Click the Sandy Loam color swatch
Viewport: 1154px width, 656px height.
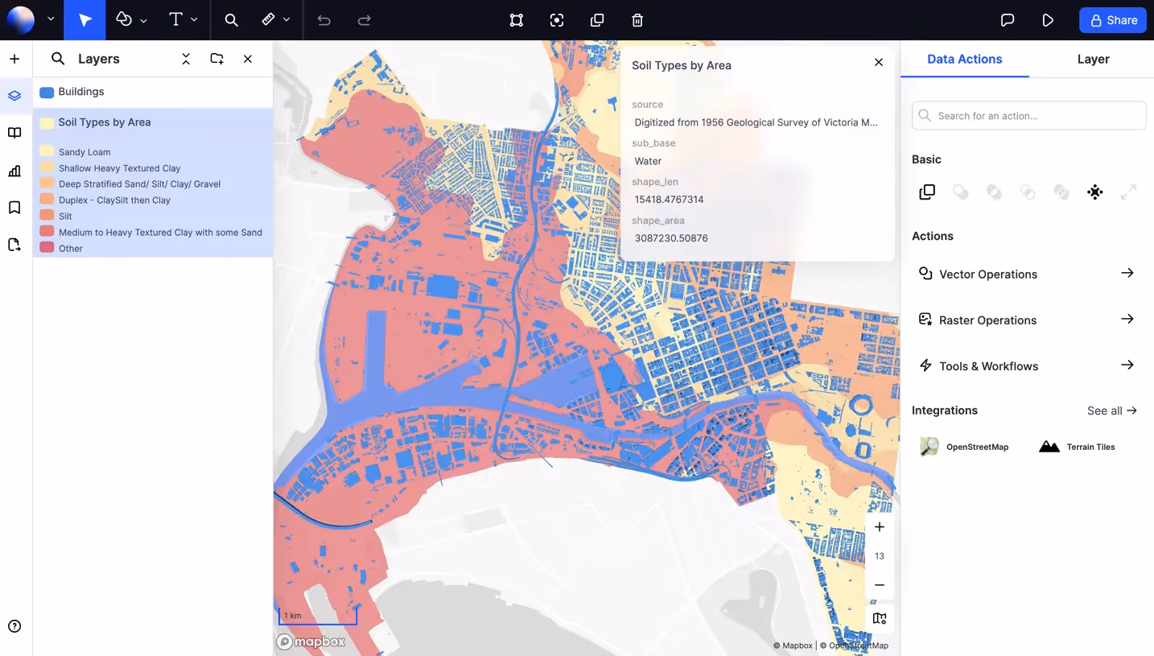(46, 151)
